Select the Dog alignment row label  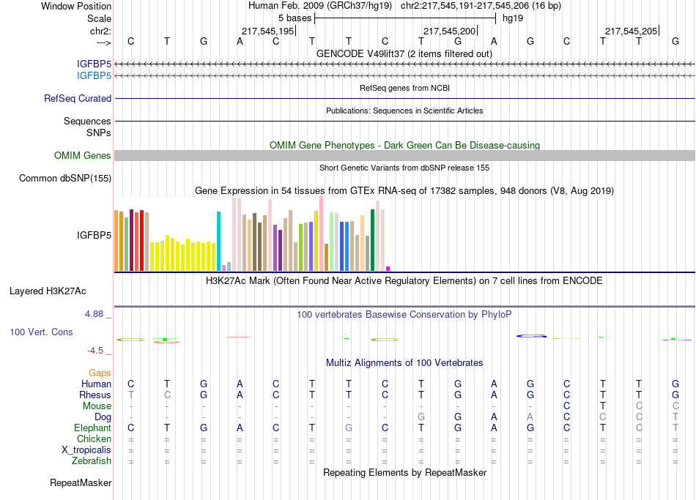point(103,417)
